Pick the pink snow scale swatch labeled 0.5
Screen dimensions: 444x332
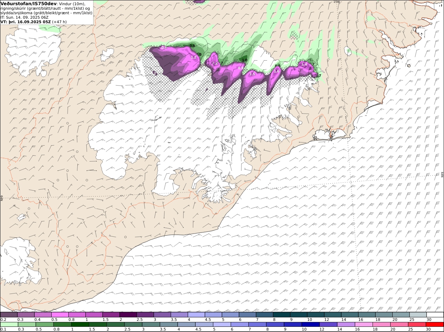[60, 315]
